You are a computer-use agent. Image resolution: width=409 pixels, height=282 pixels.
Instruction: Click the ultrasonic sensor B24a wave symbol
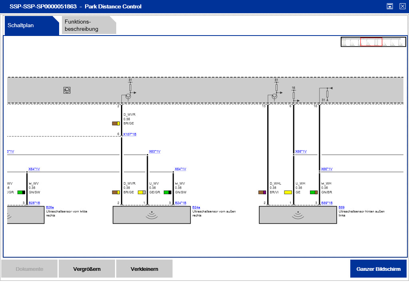point(151,215)
